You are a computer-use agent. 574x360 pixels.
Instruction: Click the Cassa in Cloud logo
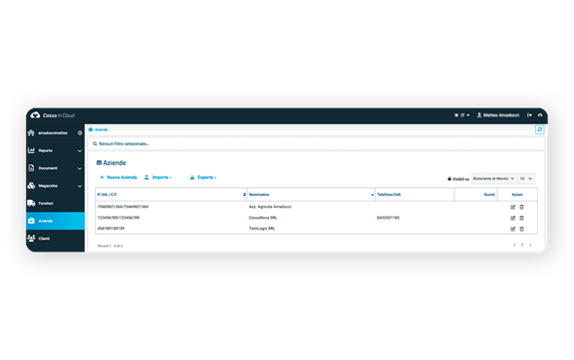click(x=53, y=115)
